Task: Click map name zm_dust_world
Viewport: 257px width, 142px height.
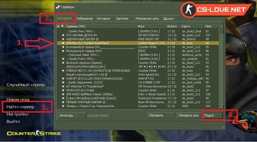Action: (191, 82)
